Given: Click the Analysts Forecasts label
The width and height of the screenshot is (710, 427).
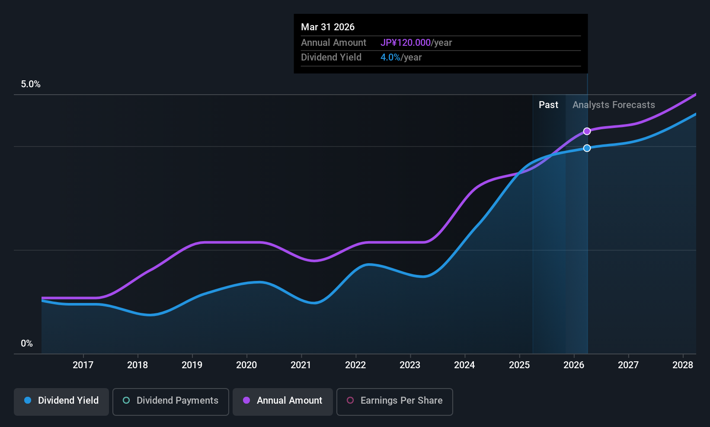Looking at the screenshot, I should [x=614, y=105].
